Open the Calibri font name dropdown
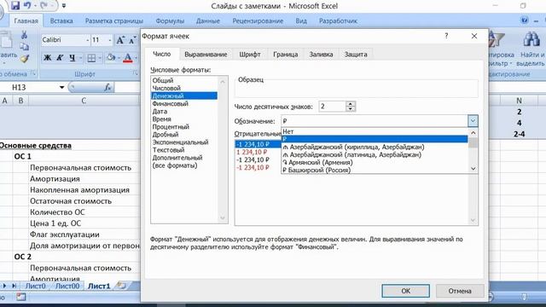 pos(87,40)
